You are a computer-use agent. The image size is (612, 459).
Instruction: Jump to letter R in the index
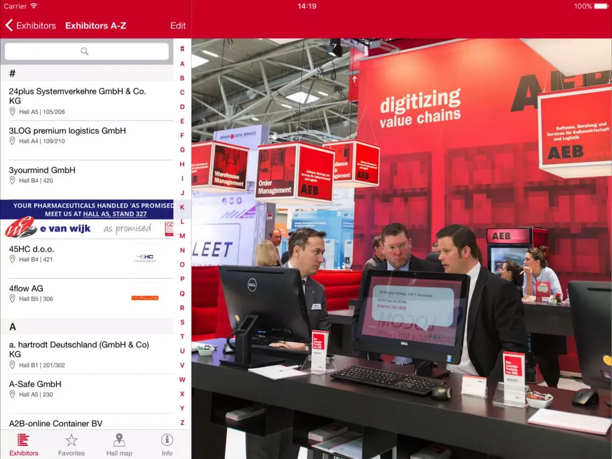[x=182, y=308]
